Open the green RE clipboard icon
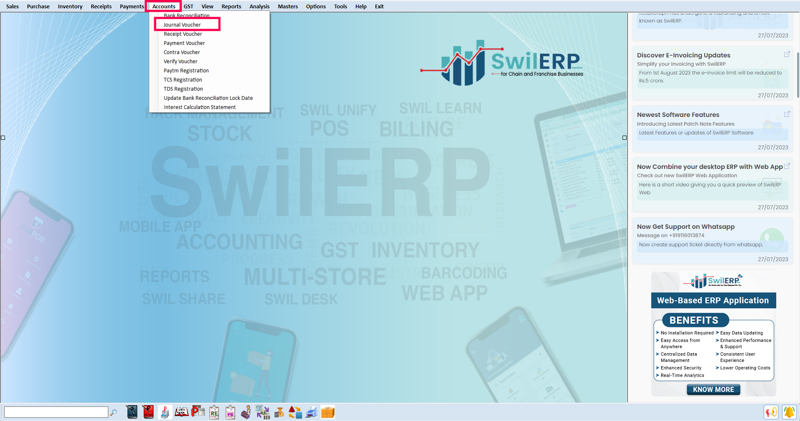Screen dimensions: 800x421 (x=214, y=412)
